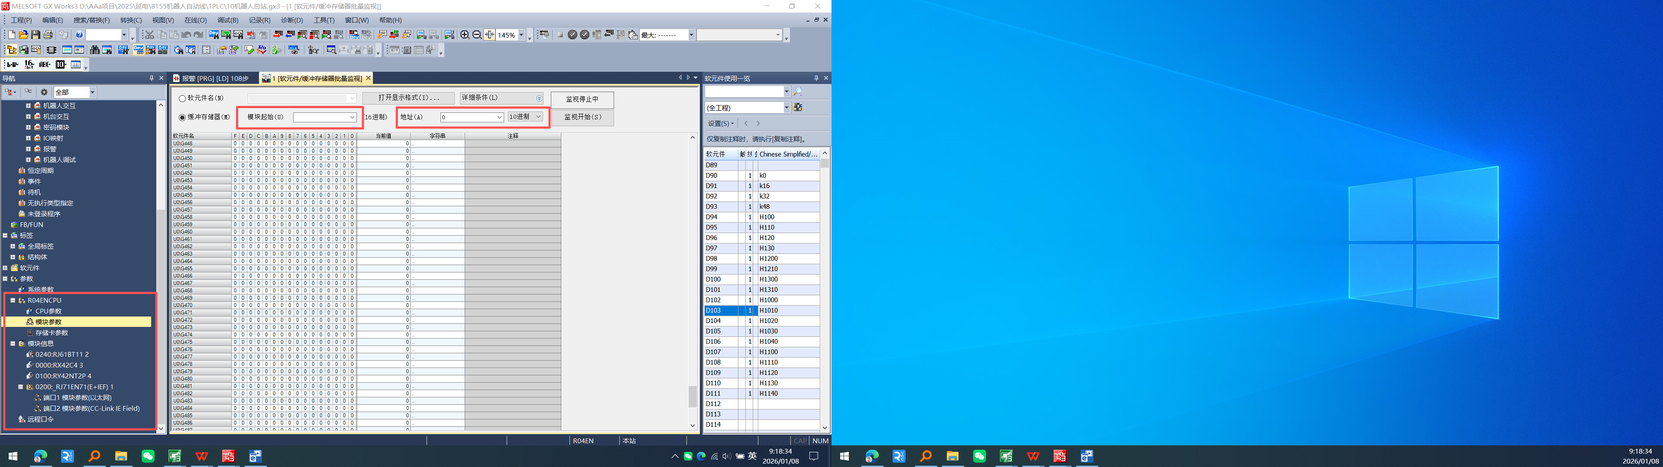Click the 地址 input field
The width and height of the screenshot is (1663, 467).
(x=467, y=117)
